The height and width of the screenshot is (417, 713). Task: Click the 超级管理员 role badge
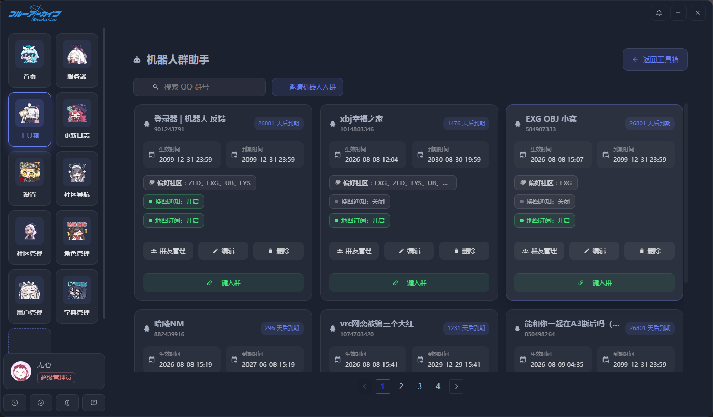tap(56, 377)
